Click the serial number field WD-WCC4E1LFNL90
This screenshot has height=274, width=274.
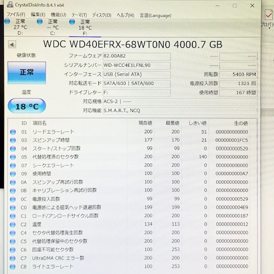(x=137, y=66)
